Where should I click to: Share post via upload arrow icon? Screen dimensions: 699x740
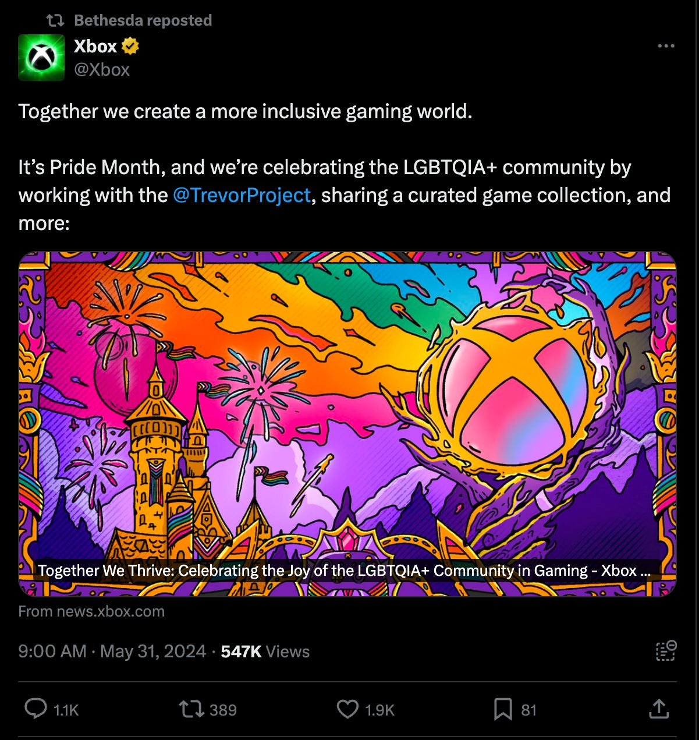click(x=658, y=709)
